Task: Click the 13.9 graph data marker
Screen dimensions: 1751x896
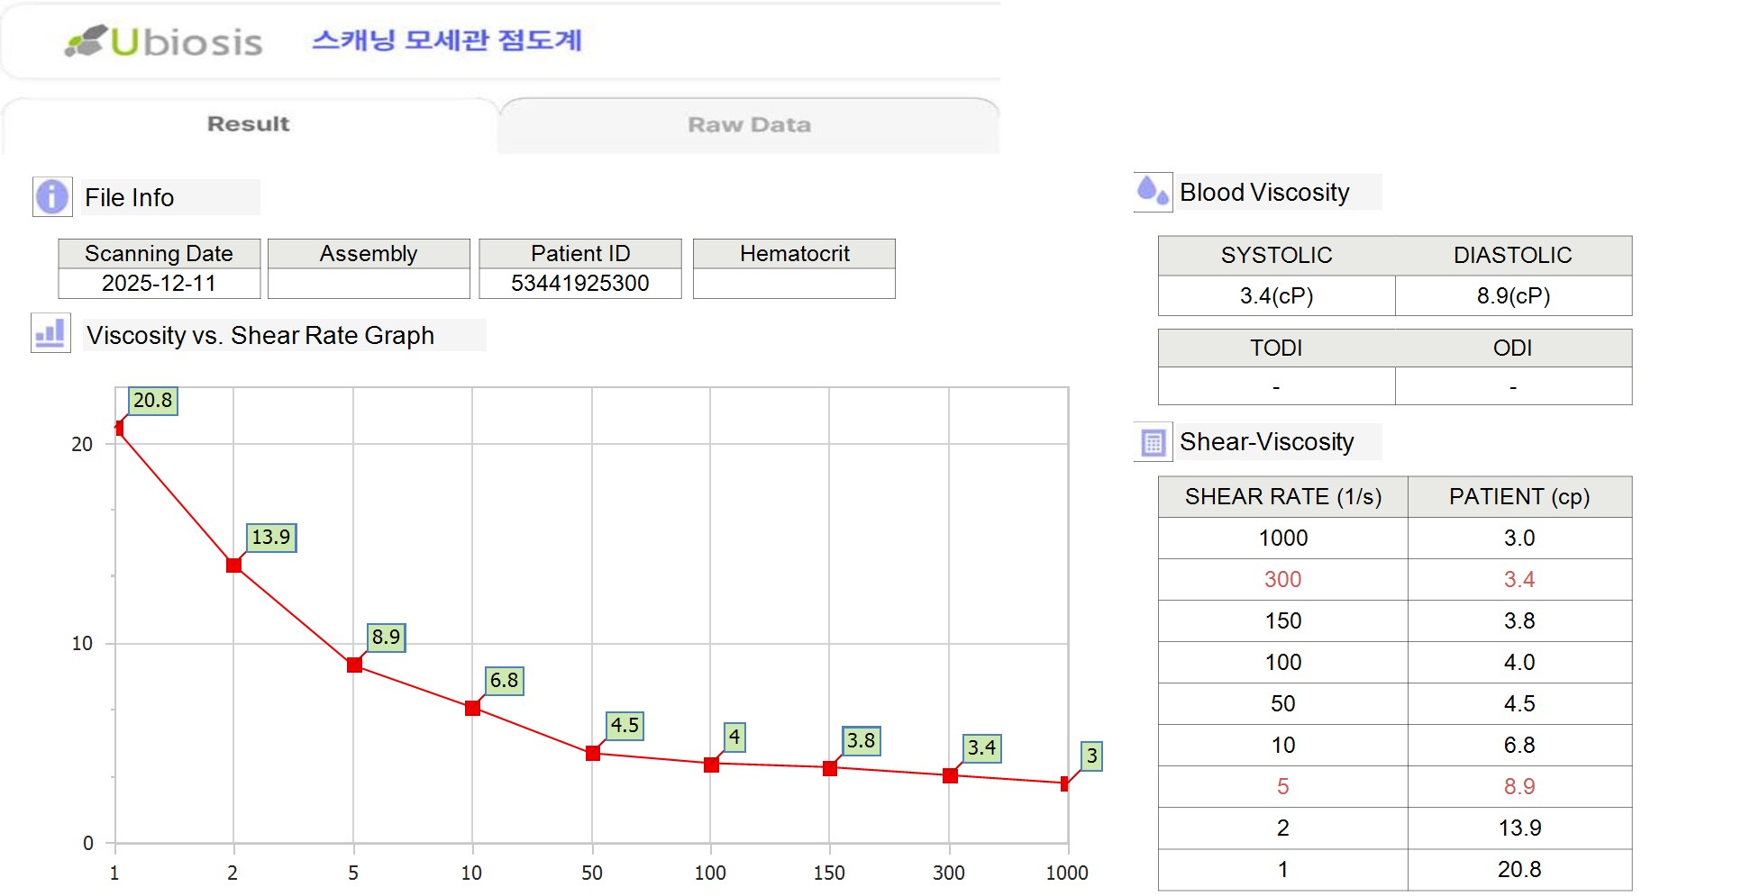Action: tap(233, 566)
